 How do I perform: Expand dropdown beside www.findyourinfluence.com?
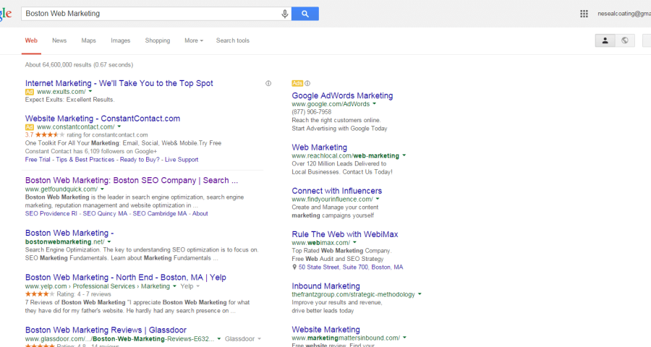coord(378,200)
